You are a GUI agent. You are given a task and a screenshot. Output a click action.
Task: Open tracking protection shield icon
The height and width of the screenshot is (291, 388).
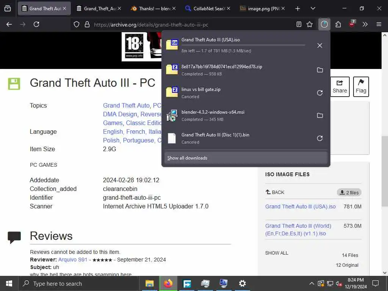pyautogui.click(x=77, y=25)
